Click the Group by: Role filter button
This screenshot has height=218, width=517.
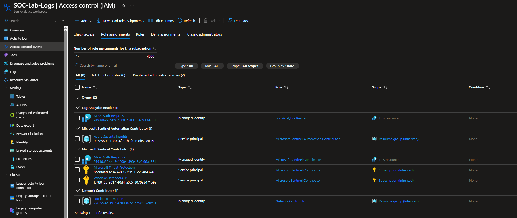click(282, 66)
